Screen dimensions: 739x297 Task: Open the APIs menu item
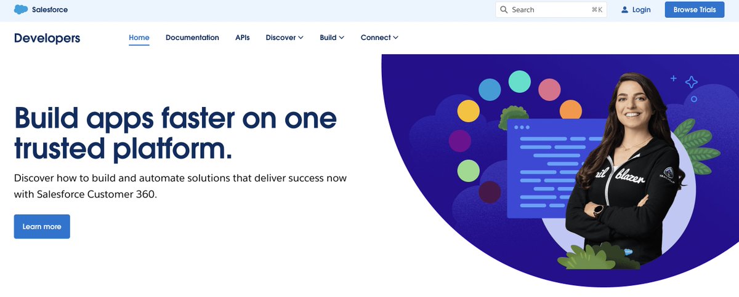[243, 38]
